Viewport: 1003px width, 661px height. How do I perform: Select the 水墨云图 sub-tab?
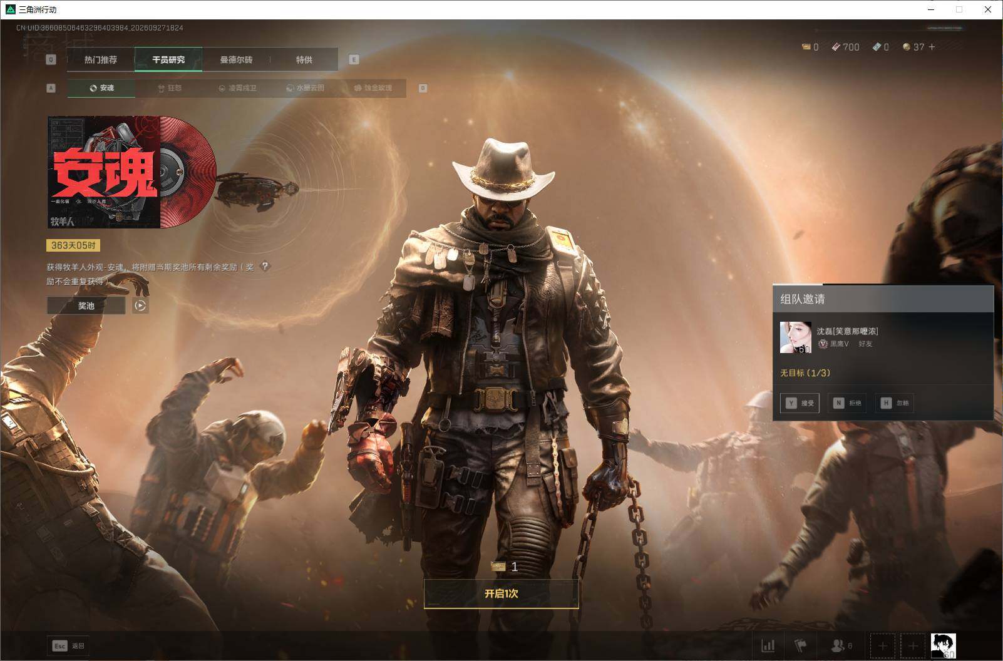tap(305, 88)
